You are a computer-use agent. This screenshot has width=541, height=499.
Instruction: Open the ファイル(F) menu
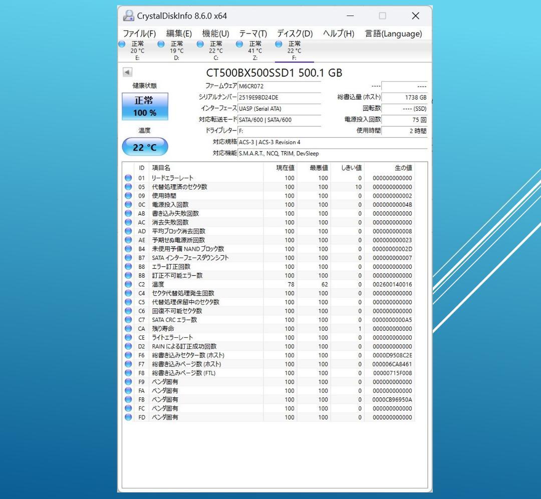(139, 34)
